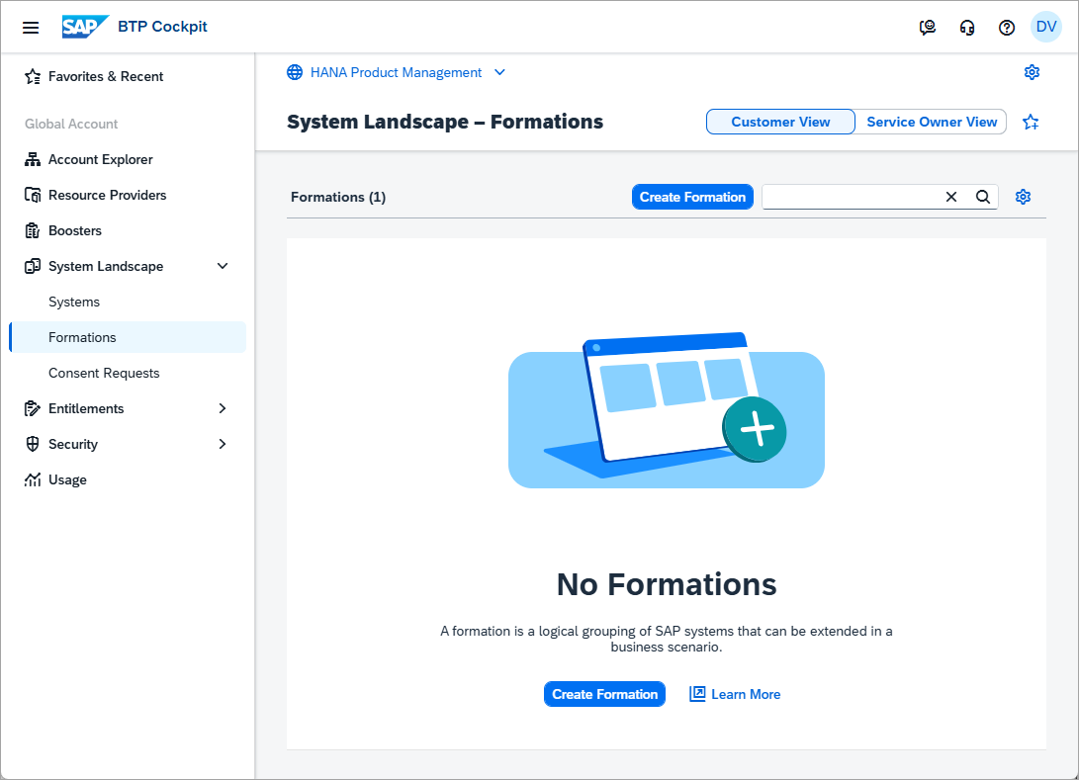Focus the formations search input field
This screenshot has height=780, width=1079.
pos(852,197)
